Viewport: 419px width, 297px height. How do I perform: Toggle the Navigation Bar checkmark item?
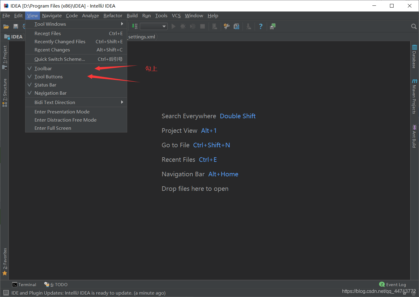(76, 93)
